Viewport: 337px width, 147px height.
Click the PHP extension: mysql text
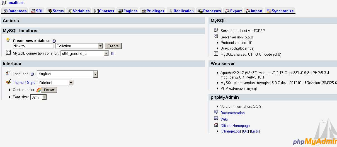(x=238, y=89)
